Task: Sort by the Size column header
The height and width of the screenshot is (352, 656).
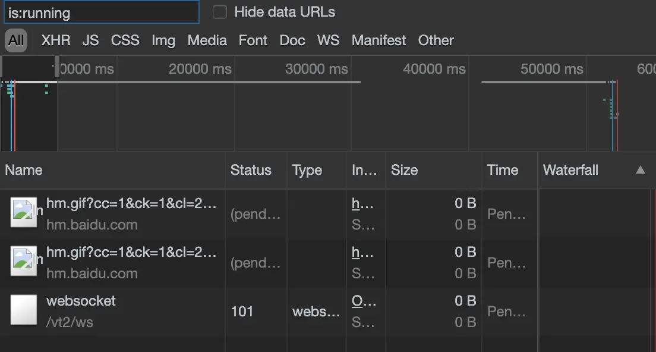Action: (404, 170)
